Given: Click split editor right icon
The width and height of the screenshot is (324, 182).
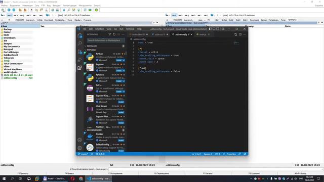Looking at the screenshot, I should click(240, 34).
